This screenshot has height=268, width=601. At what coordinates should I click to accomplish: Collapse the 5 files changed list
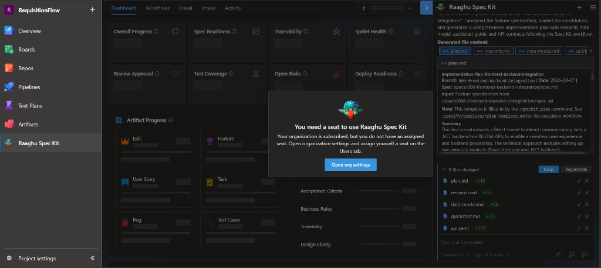(444, 169)
